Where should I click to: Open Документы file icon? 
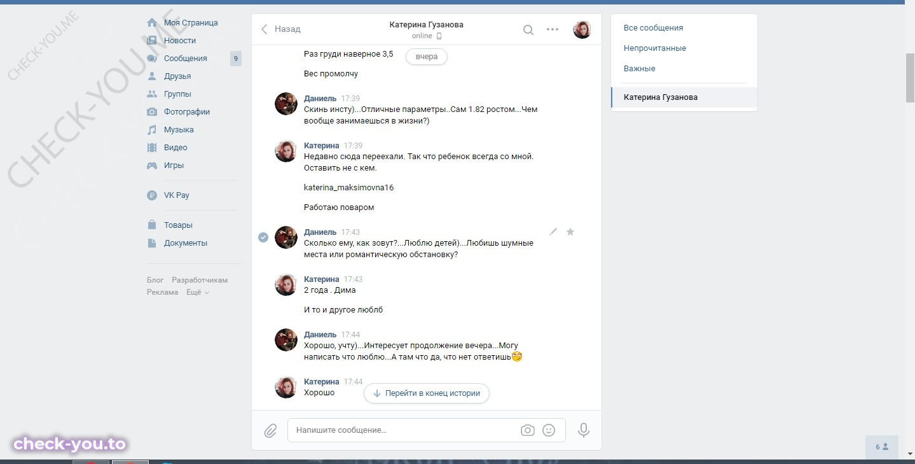152,243
